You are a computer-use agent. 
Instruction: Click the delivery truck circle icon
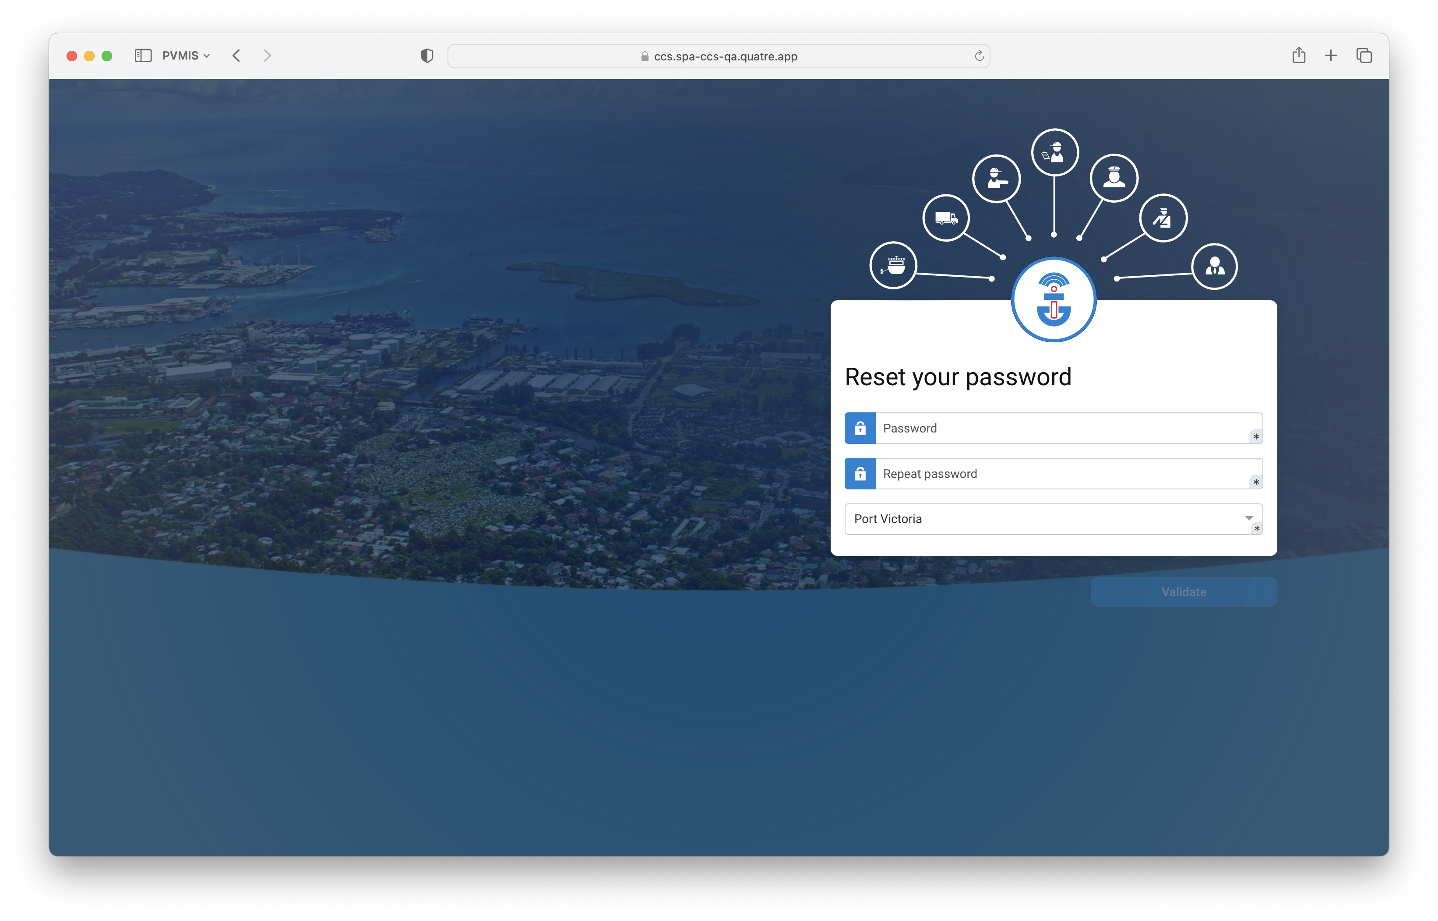coord(946,218)
